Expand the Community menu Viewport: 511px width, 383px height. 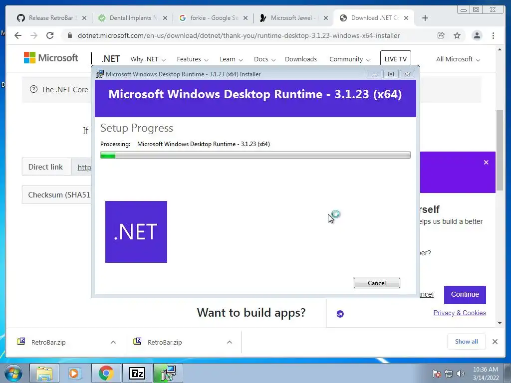point(350,59)
